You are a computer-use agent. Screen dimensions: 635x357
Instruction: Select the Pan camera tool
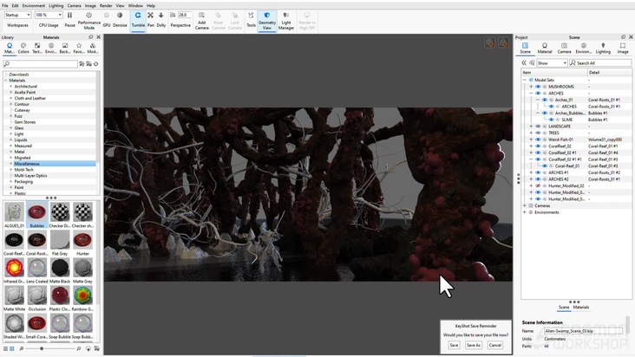[150, 19]
